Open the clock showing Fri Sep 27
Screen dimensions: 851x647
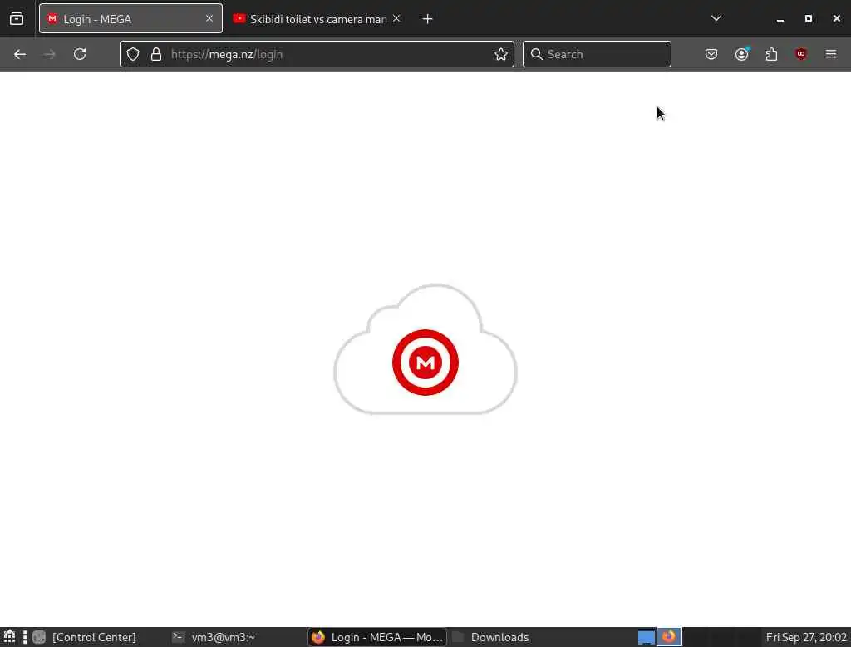point(806,637)
